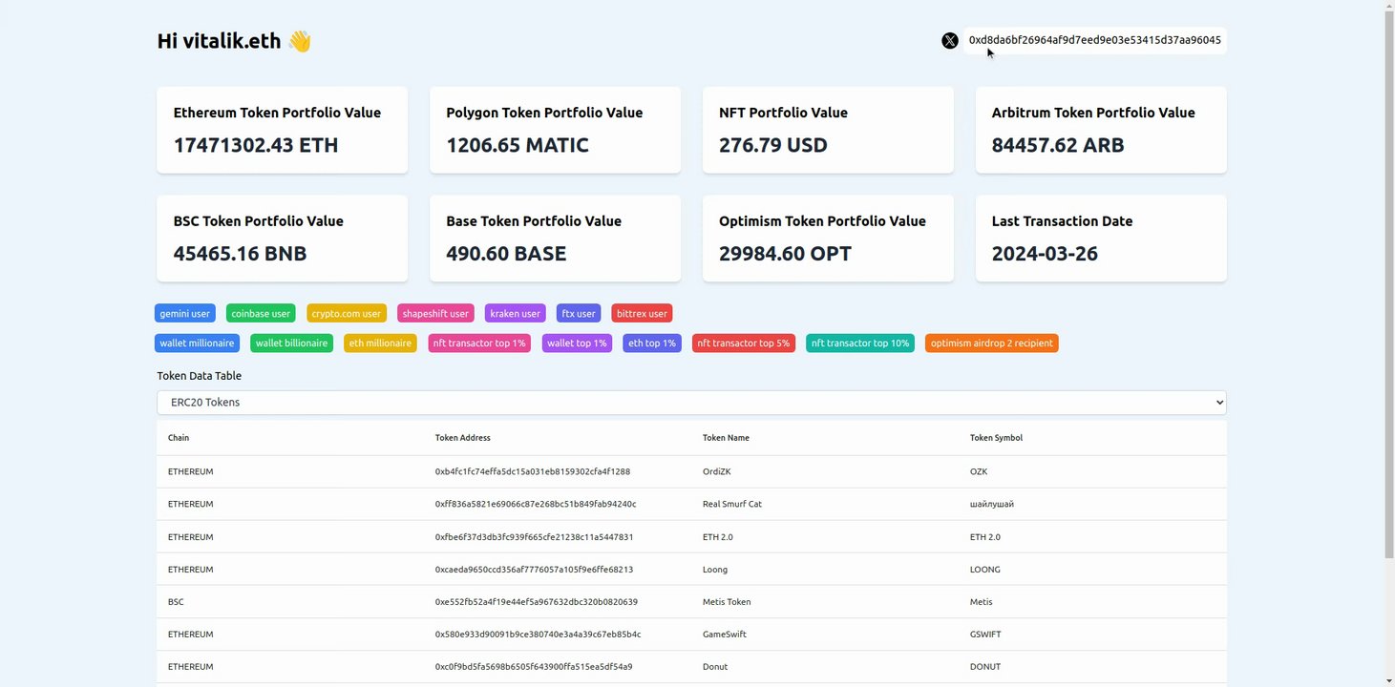The width and height of the screenshot is (1395, 687).
Task: Click the X (Twitter) logo icon
Action: click(x=950, y=40)
